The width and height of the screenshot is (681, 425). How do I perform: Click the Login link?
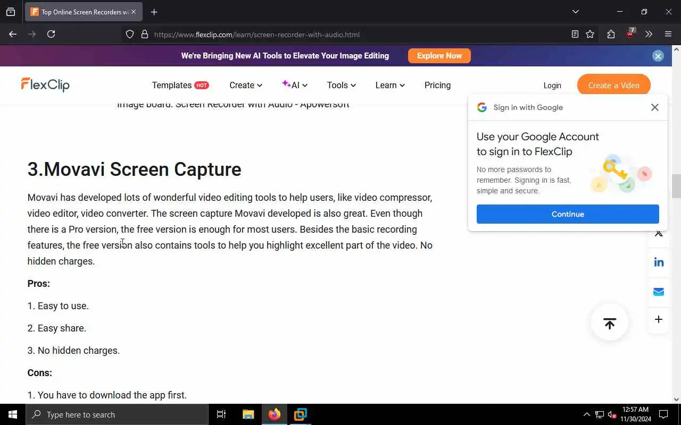coord(552,85)
